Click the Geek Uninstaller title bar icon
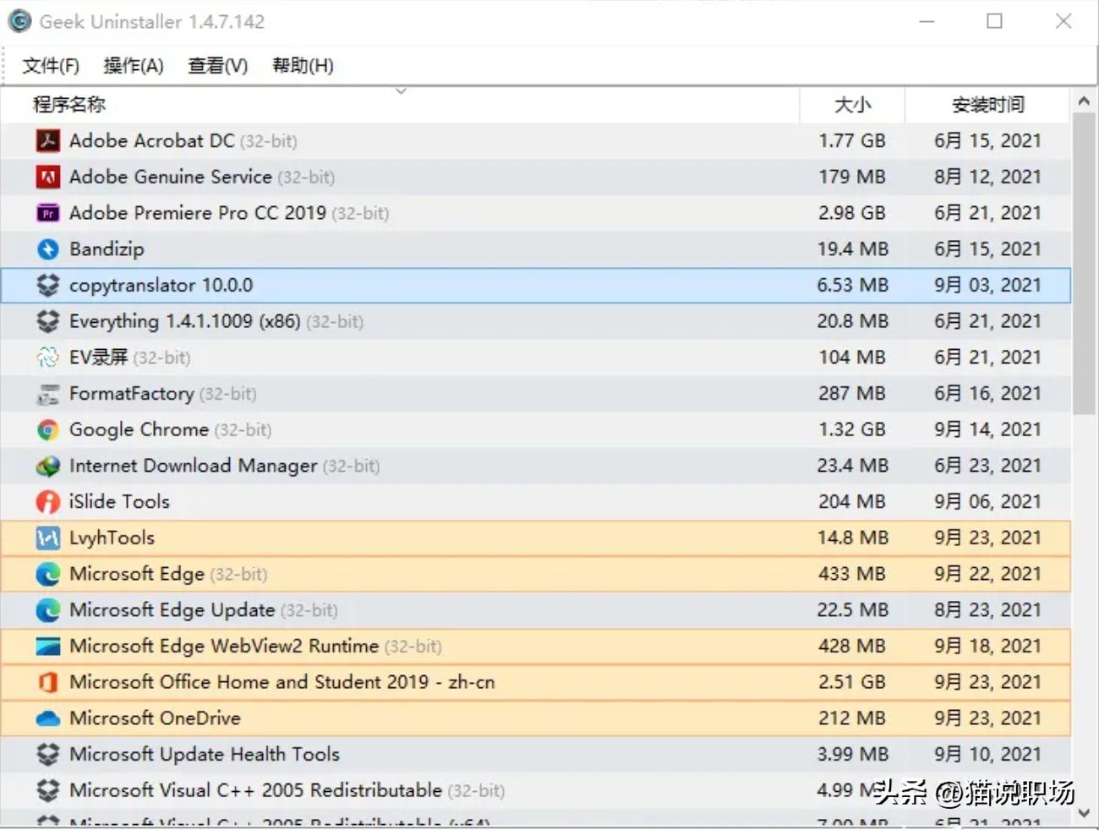 coord(19,20)
